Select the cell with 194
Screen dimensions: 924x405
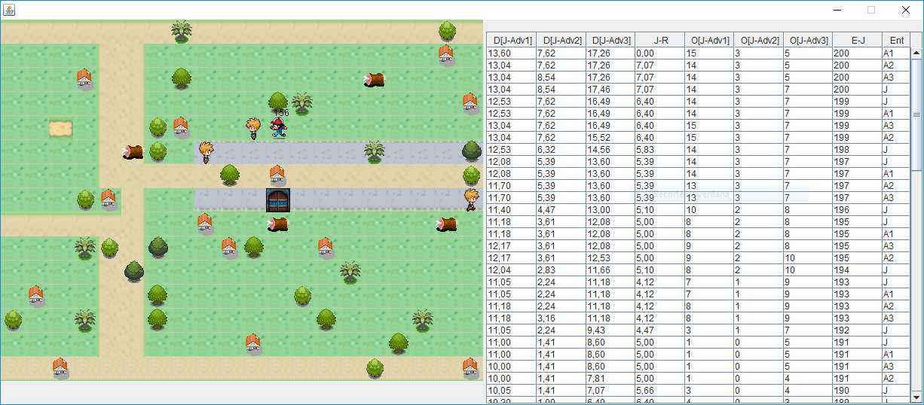[x=857, y=270]
